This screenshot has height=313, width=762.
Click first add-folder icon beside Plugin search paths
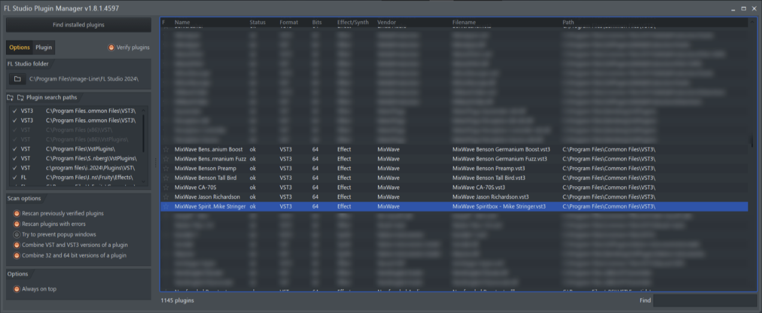click(10, 98)
